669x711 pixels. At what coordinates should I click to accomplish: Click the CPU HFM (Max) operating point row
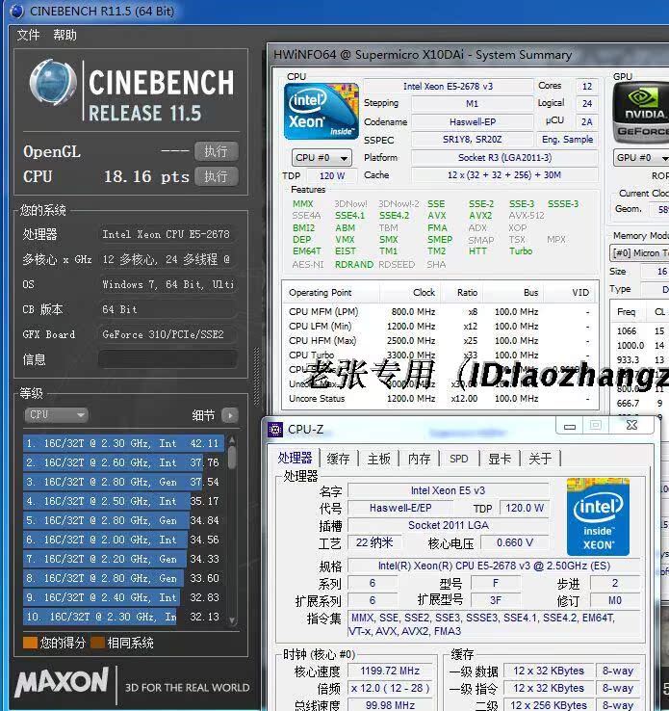[439, 340]
